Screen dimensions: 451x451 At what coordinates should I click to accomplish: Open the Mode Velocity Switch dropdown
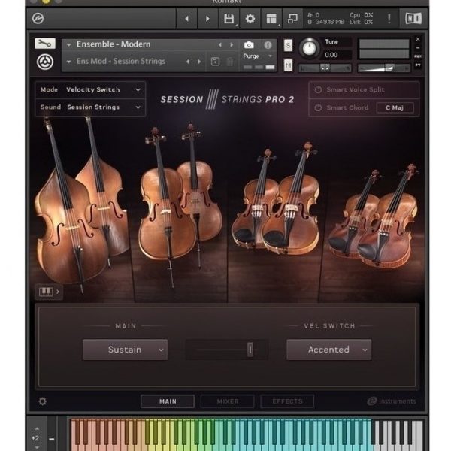(90, 89)
